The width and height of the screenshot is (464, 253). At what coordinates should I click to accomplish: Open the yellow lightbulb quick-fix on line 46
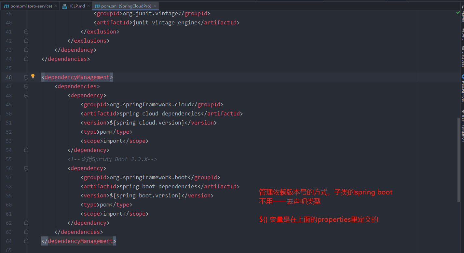point(33,76)
